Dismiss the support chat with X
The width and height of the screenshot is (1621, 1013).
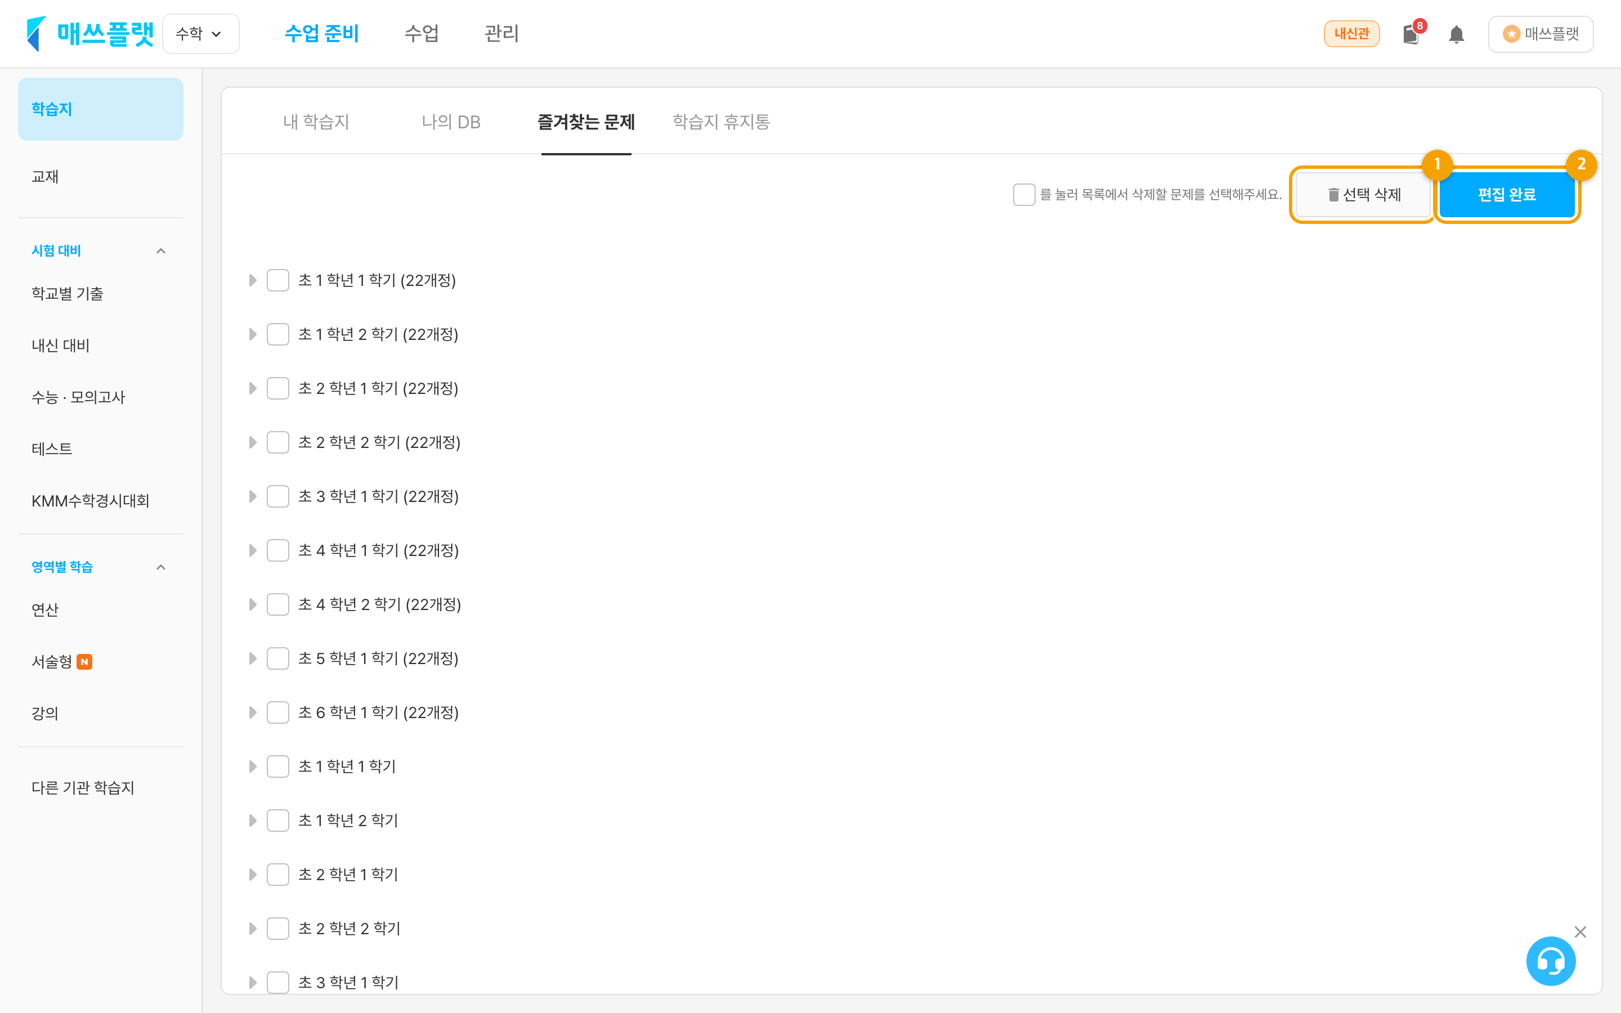[x=1580, y=932]
